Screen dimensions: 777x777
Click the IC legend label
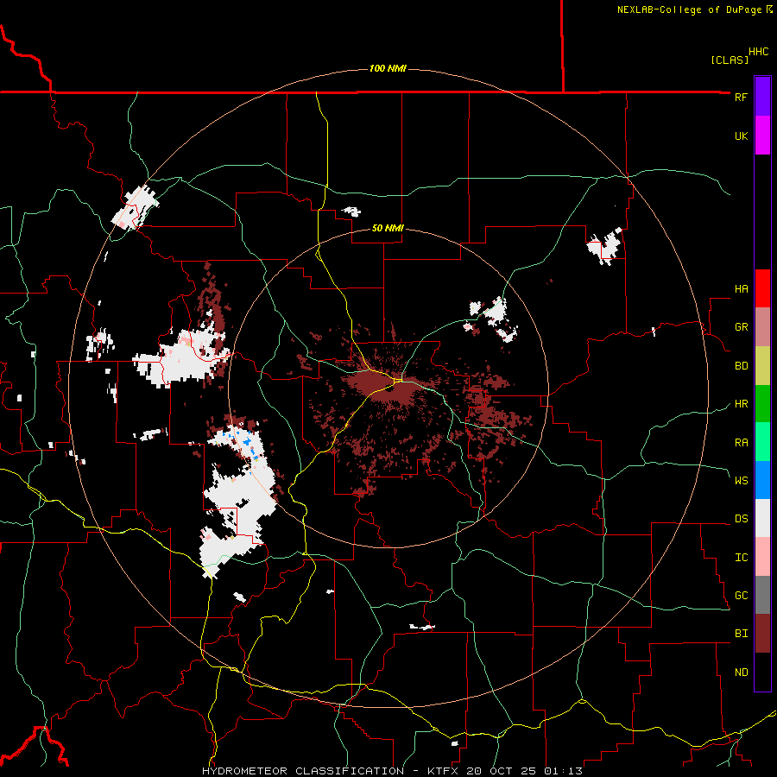click(741, 558)
